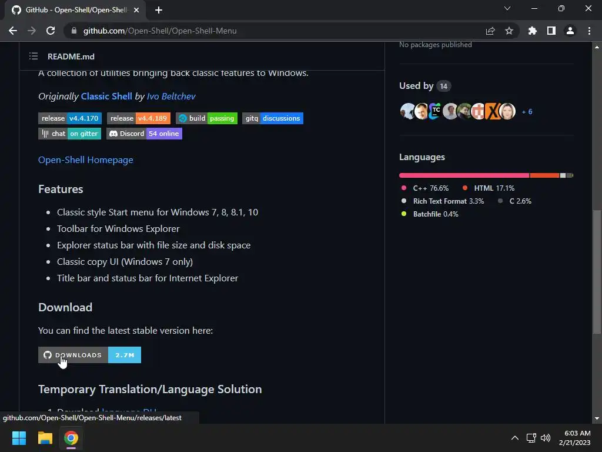Open the Windows Start menu
Viewport: 602px width, 452px height.
click(x=19, y=438)
